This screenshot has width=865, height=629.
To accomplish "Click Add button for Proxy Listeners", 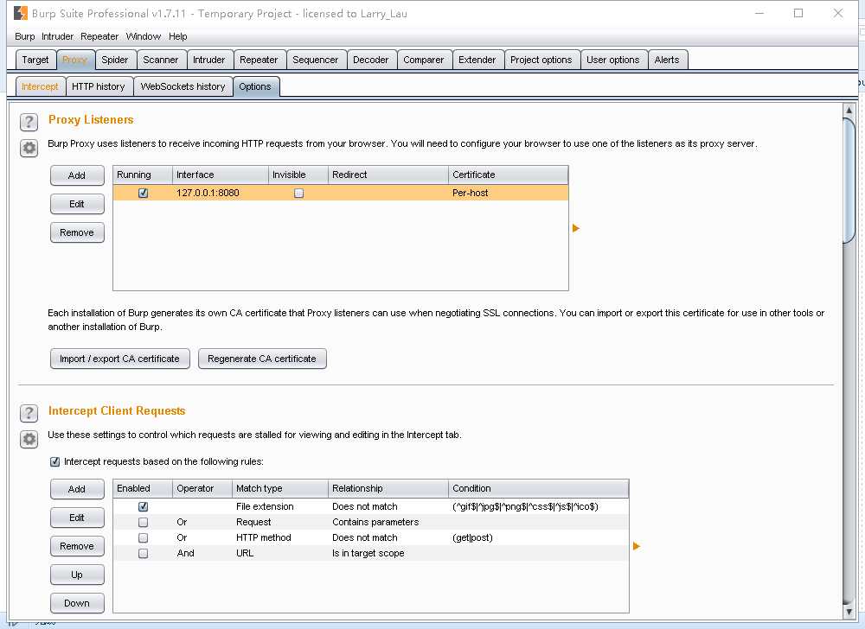I will click(x=77, y=175).
